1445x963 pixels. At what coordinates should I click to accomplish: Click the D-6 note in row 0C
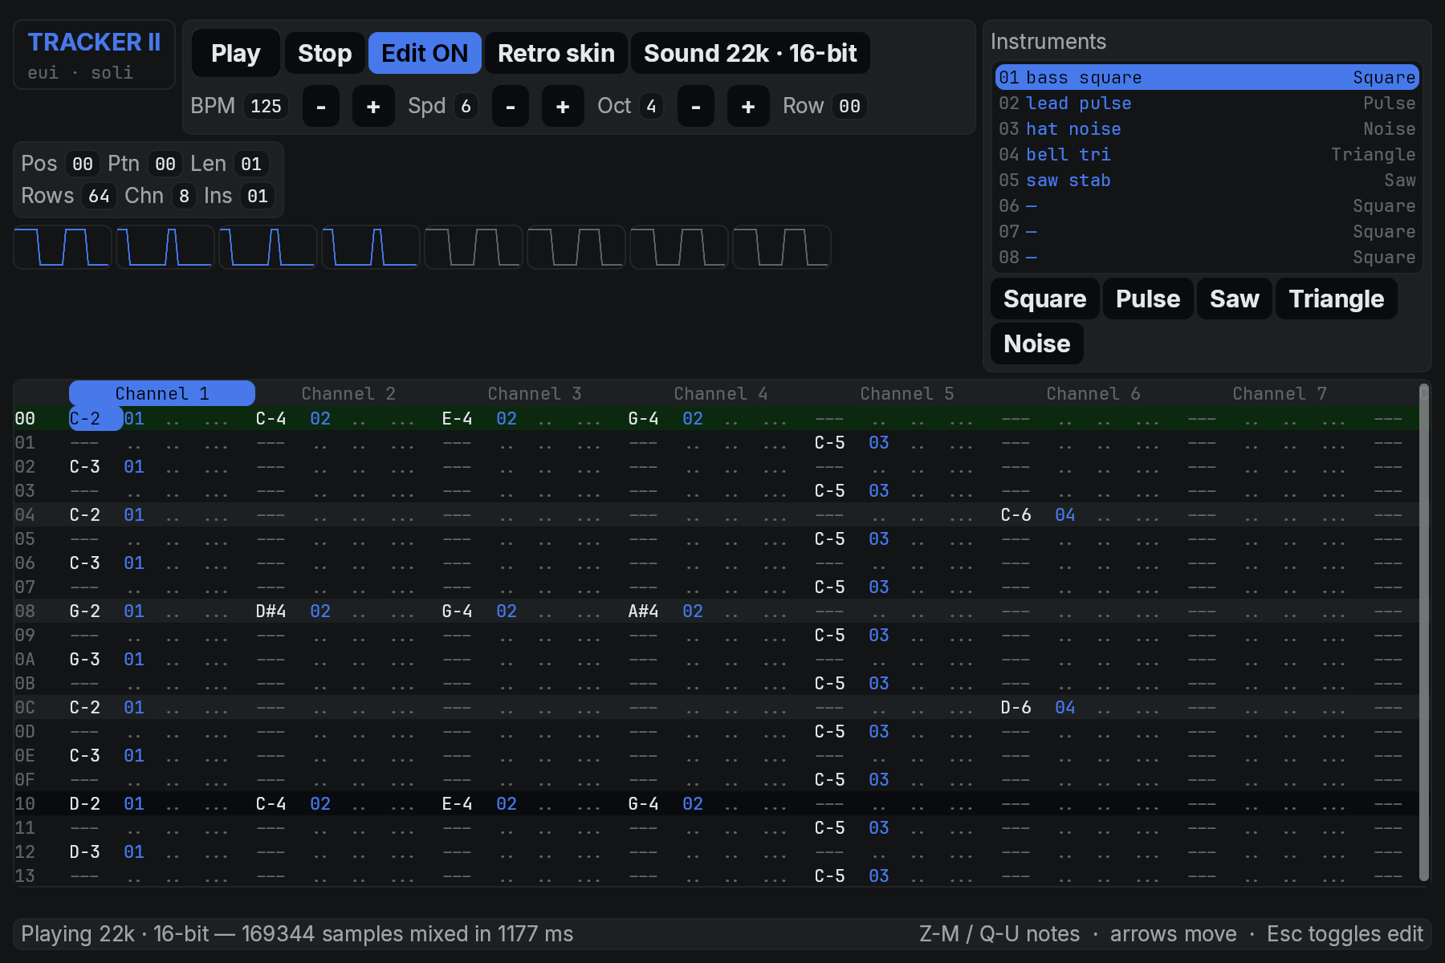point(1016,707)
